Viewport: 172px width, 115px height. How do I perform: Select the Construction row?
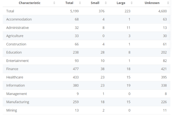point(16,44)
